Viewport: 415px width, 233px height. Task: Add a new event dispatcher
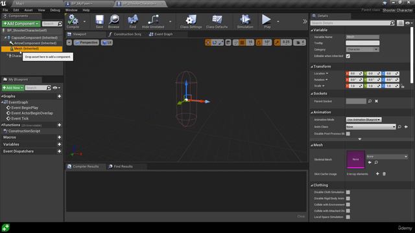pyautogui.click(x=59, y=151)
